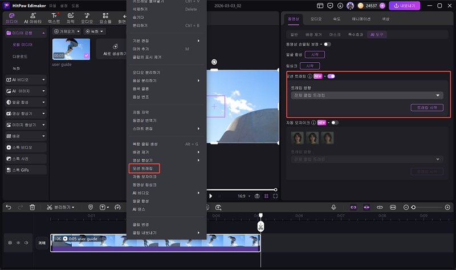Click the scissors split (분리하기) icon
The width and height of the screenshot is (456, 270).
pyautogui.click(x=50, y=207)
